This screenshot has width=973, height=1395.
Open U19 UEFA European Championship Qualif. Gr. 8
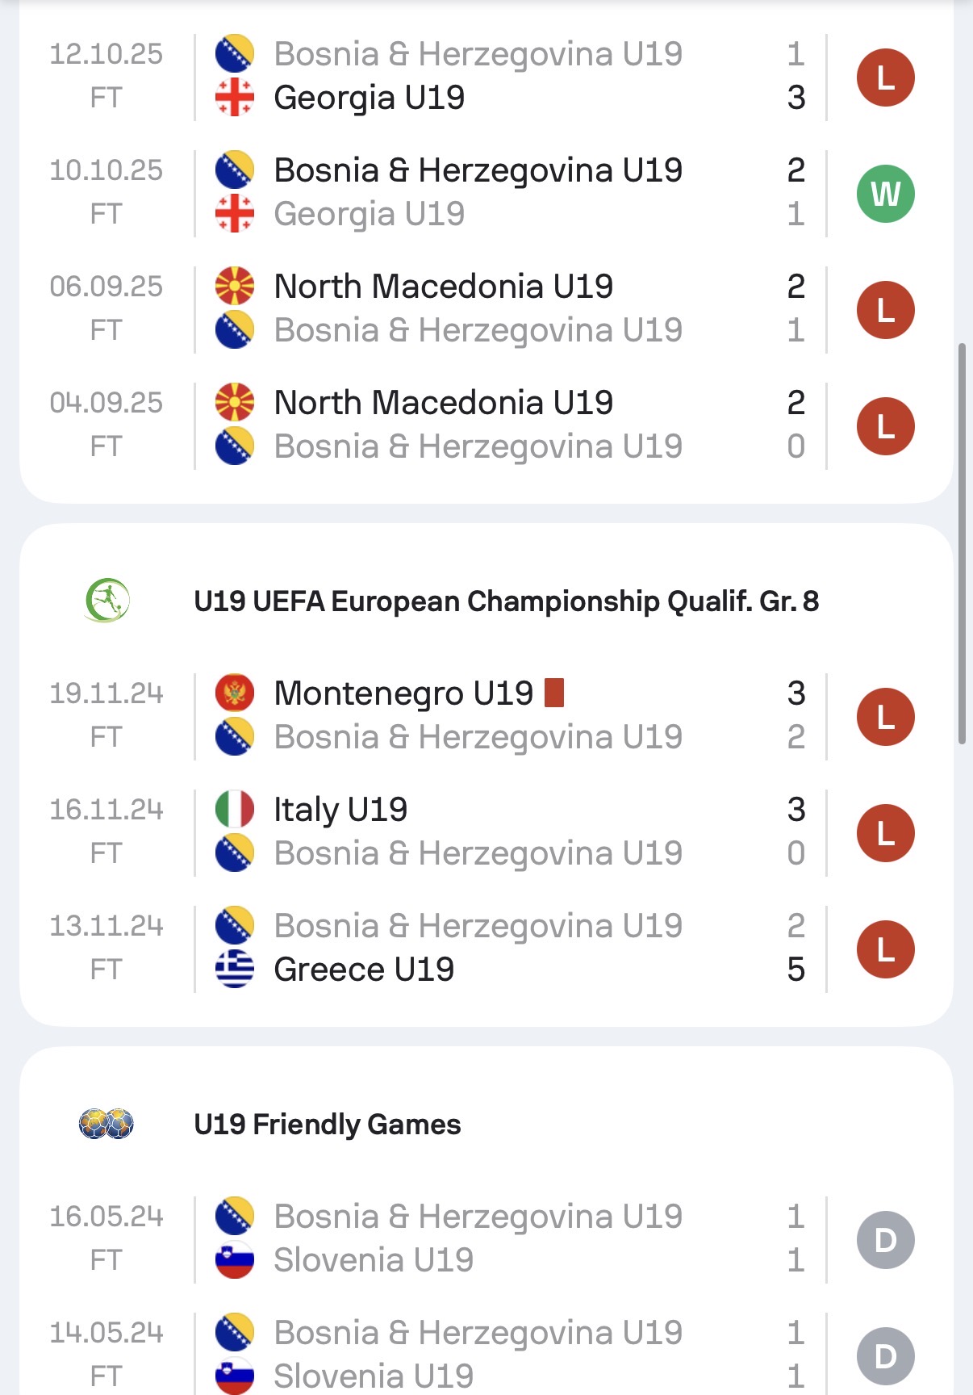tap(506, 601)
